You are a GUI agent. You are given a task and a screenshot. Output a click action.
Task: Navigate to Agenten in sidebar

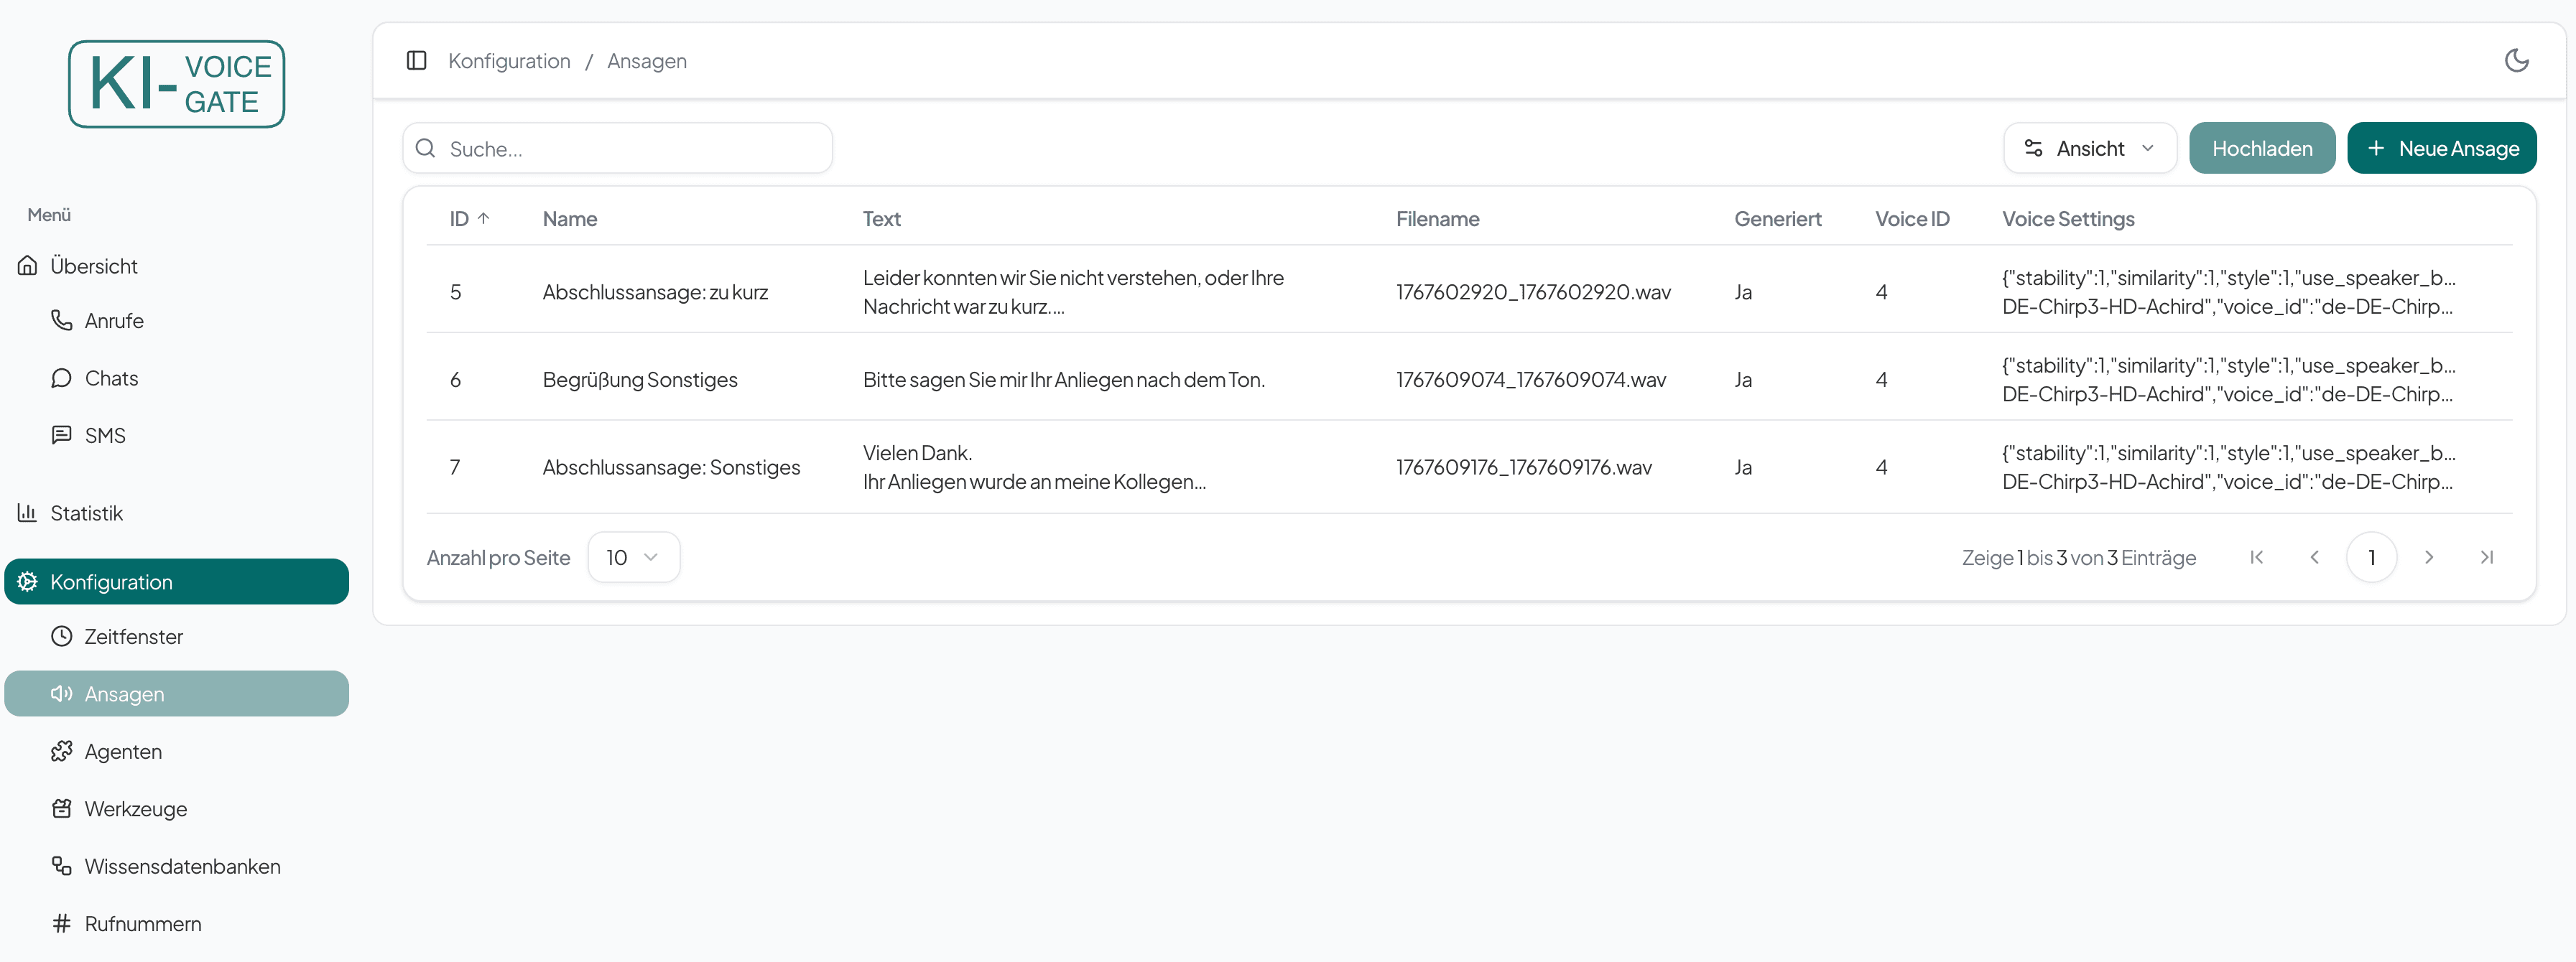(123, 751)
